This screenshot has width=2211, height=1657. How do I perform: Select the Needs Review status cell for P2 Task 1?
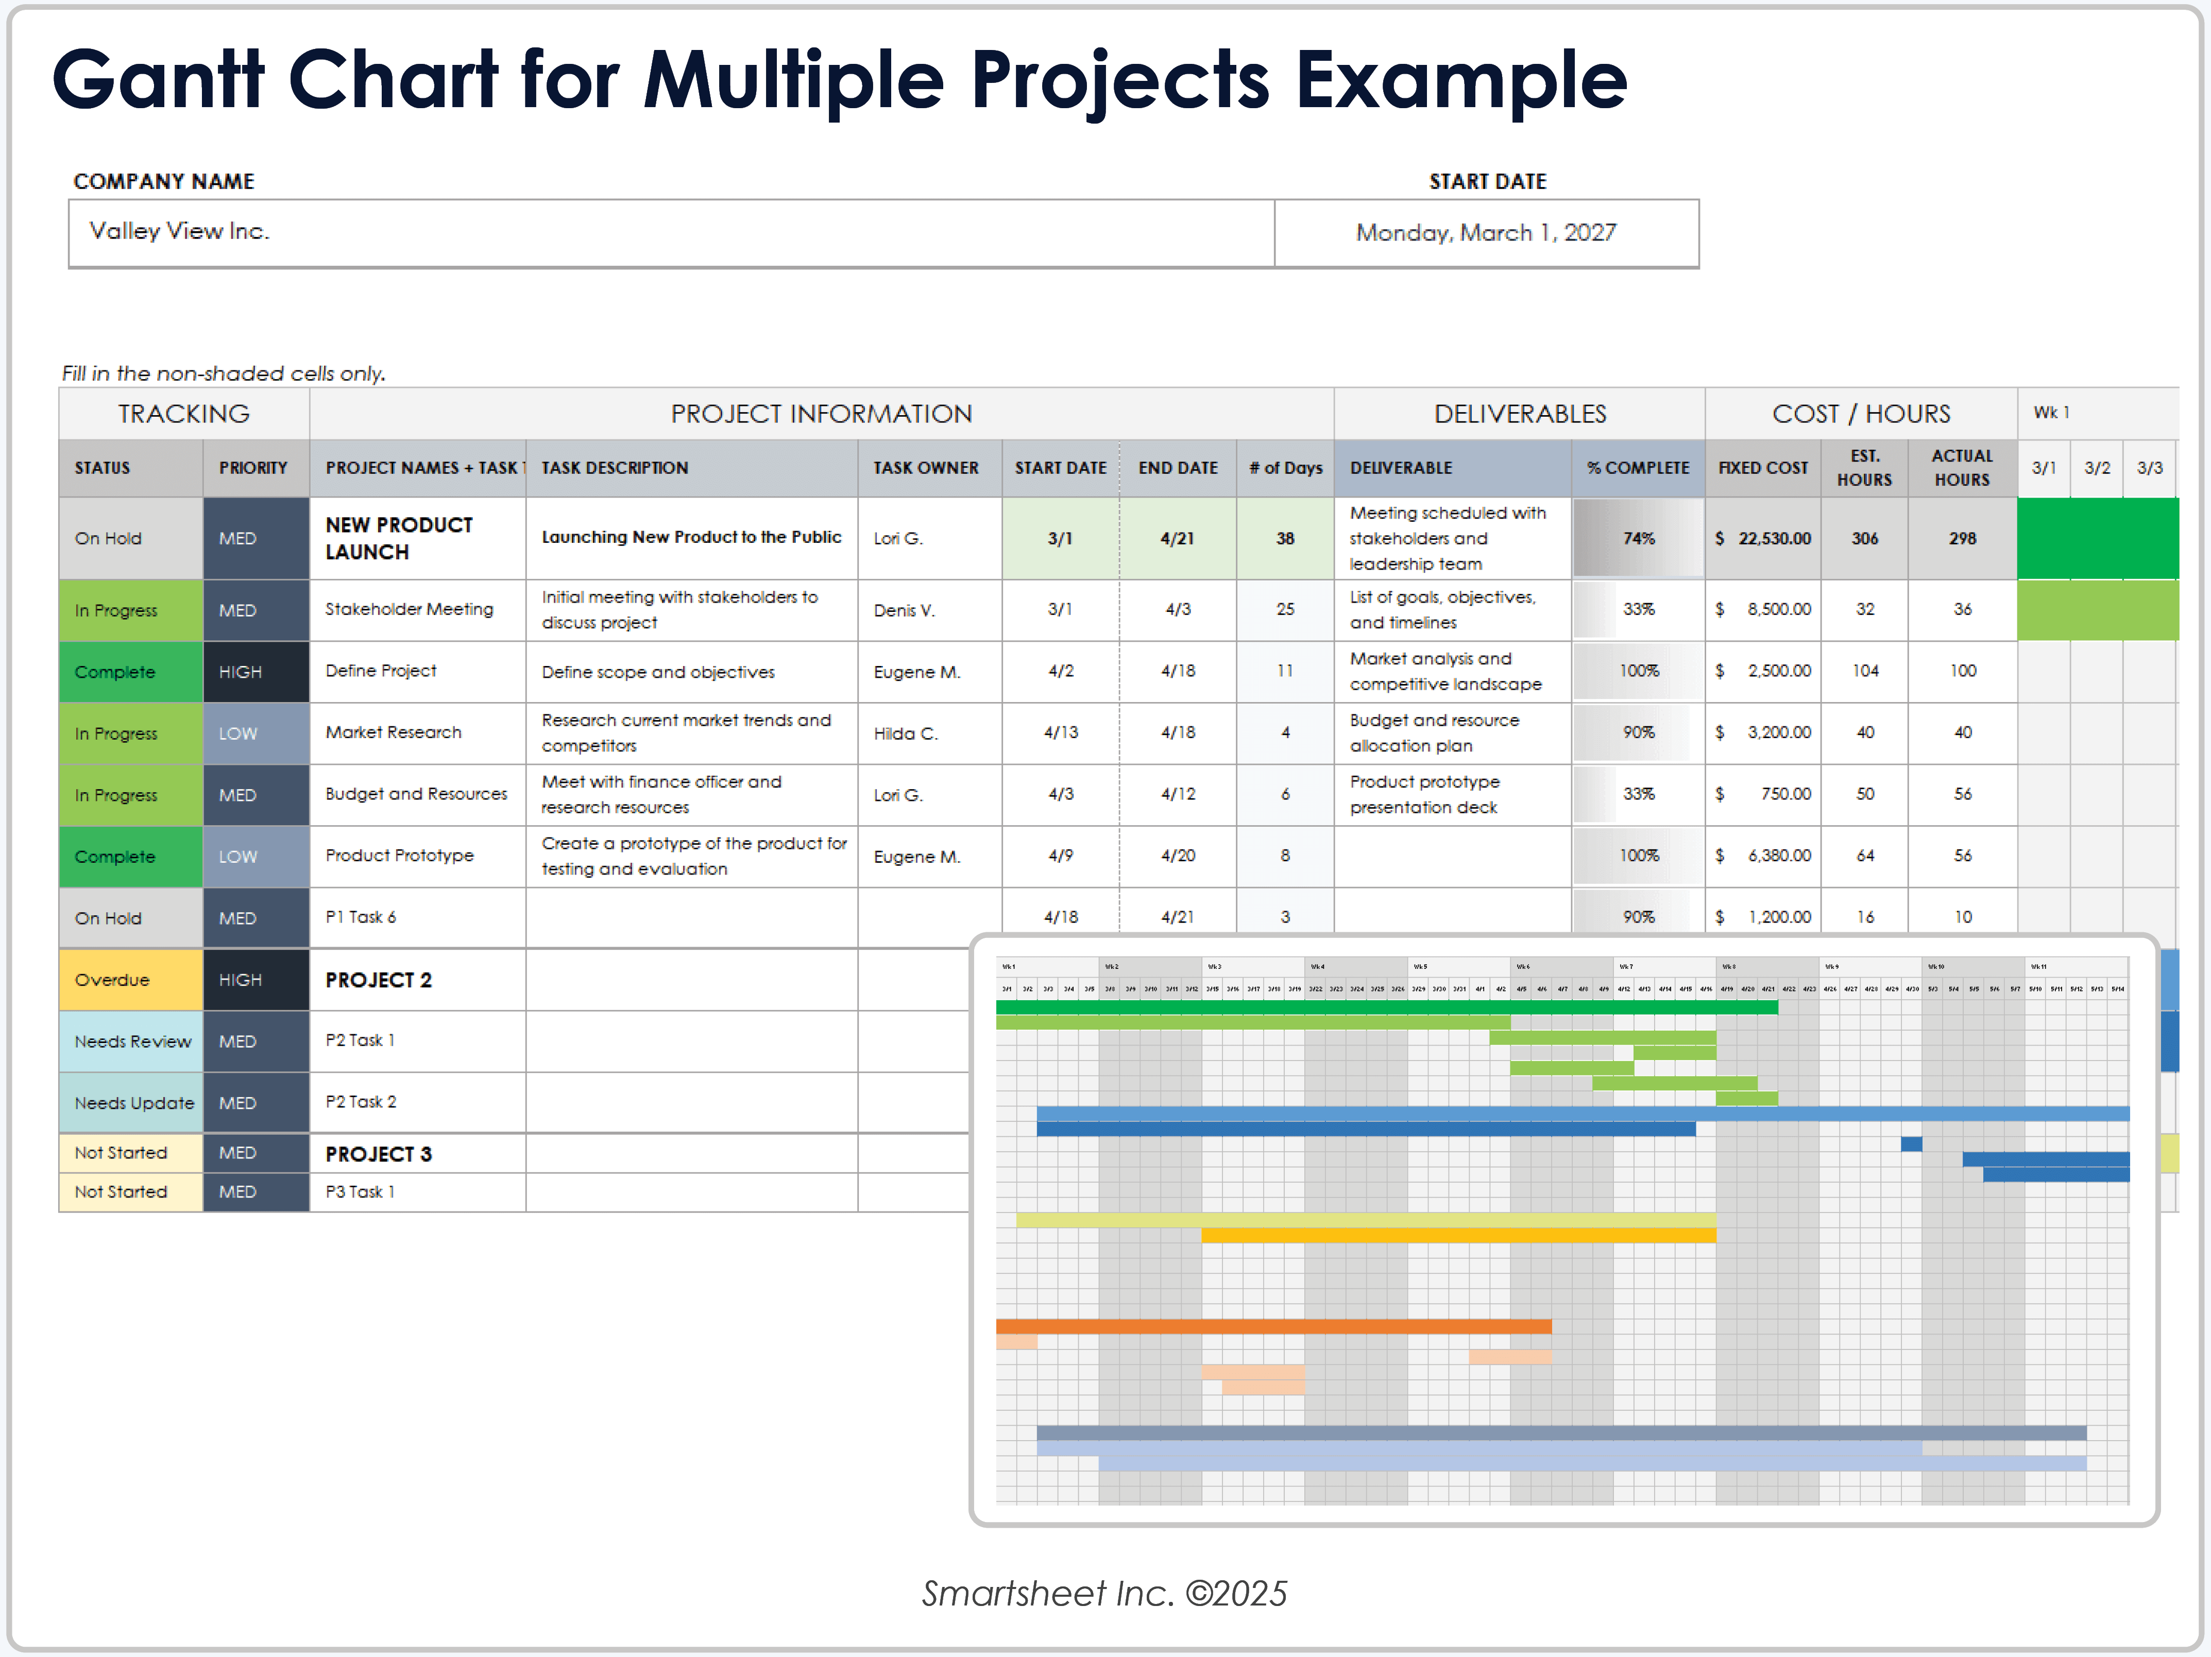pyautogui.click(x=130, y=1041)
